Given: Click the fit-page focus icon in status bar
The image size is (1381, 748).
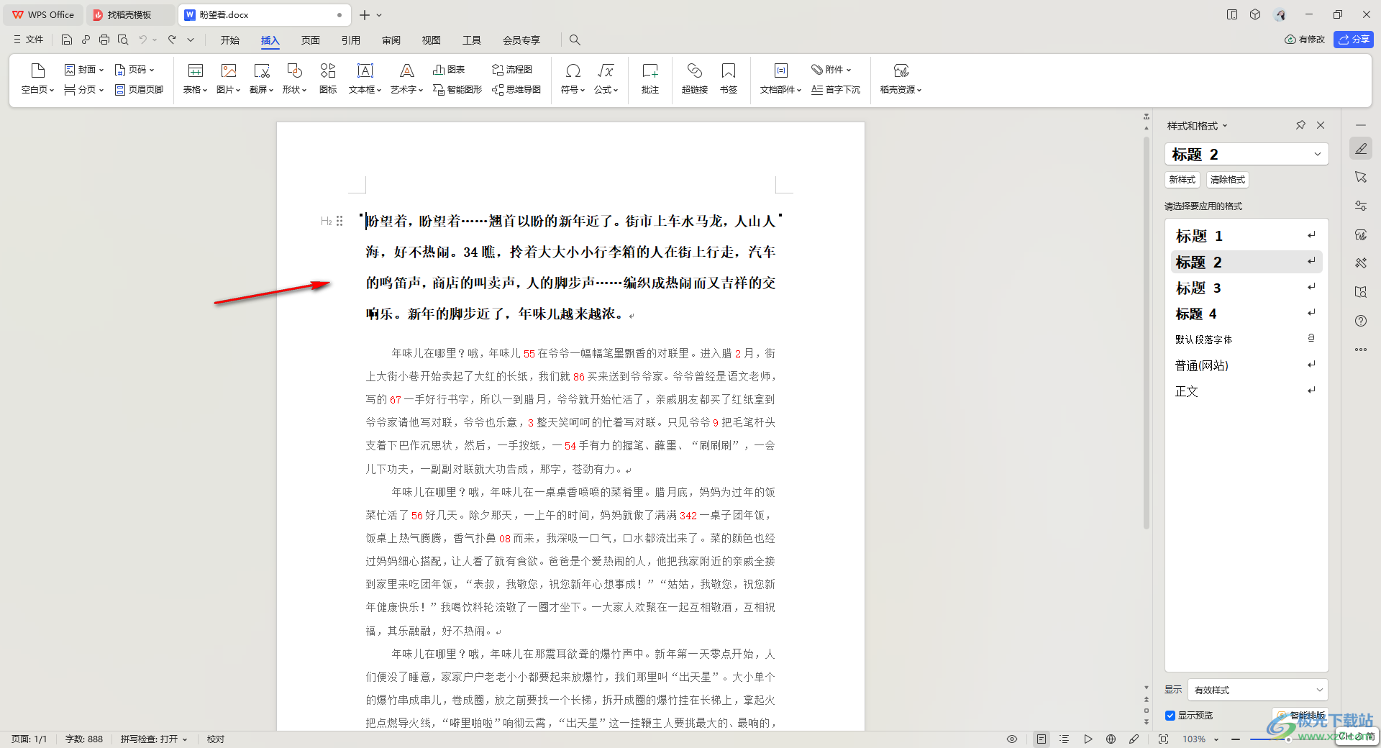Looking at the screenshot, I should click(1163, 739).
